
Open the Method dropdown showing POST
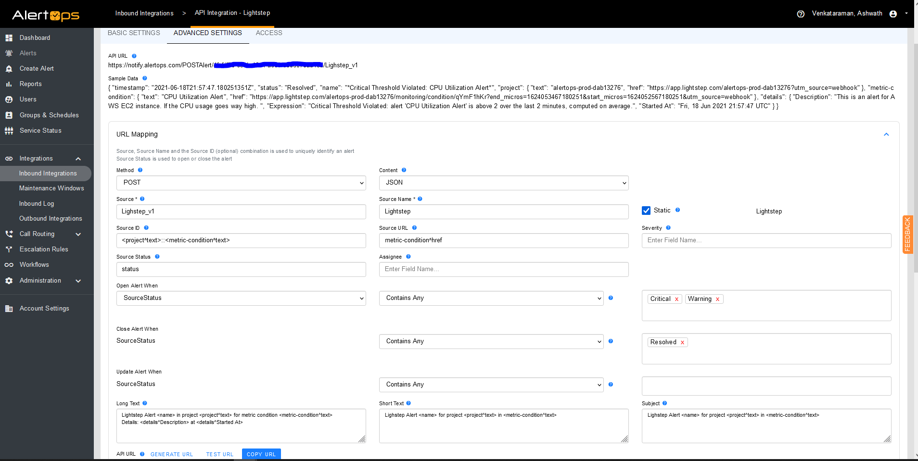pos(241,183)
